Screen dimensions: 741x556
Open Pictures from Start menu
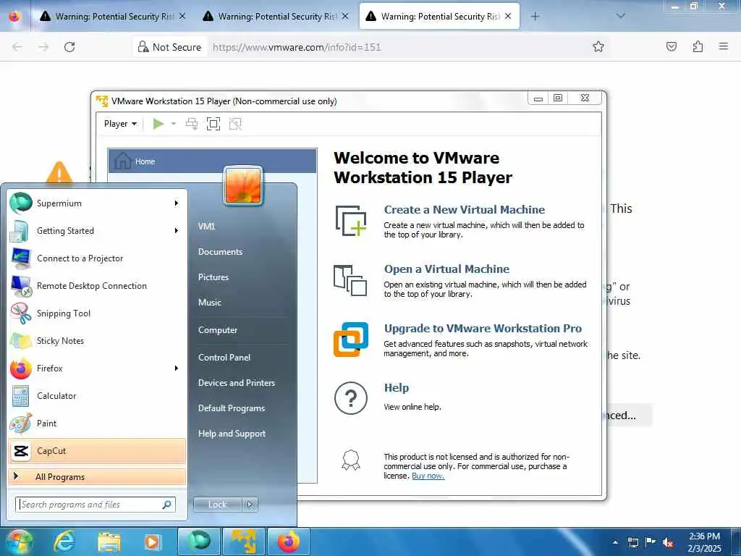coord(213,277)
